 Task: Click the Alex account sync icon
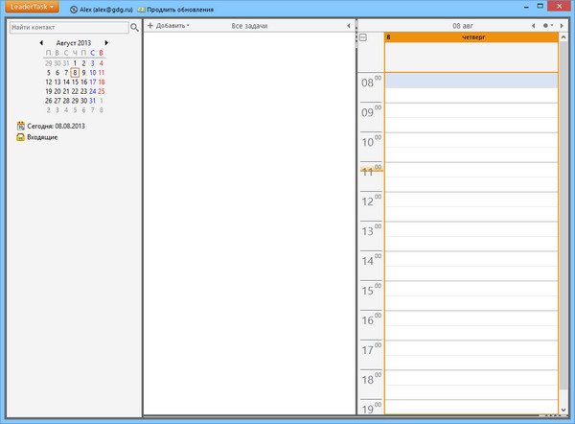point(75,9)
